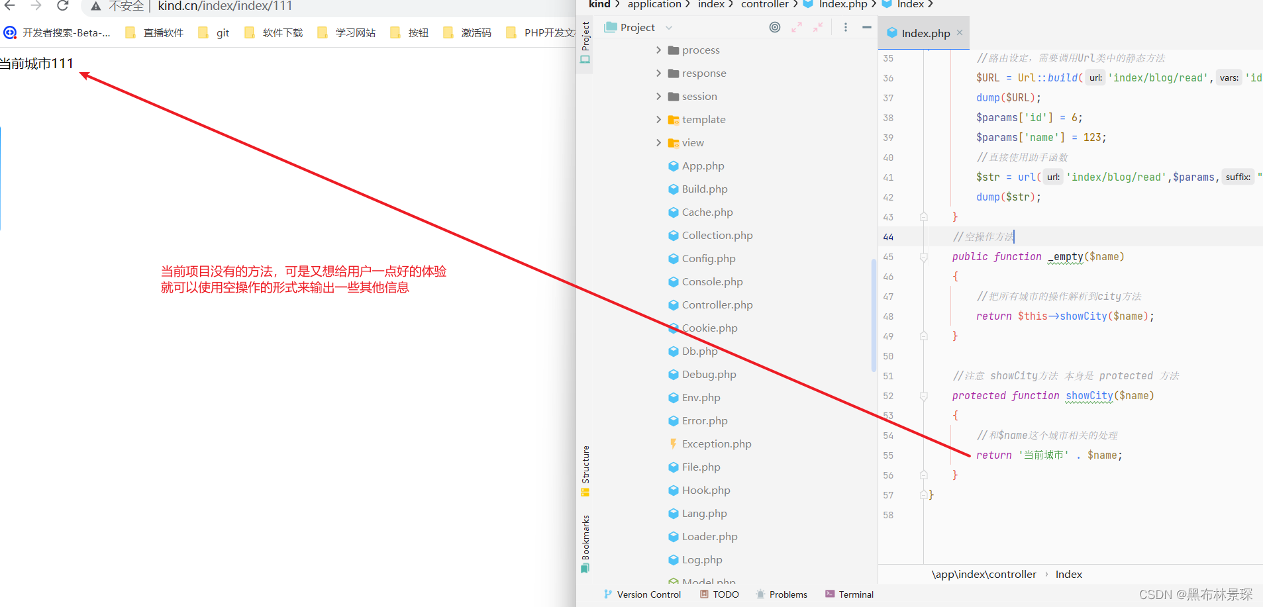Click the Index class breadcrumb at editor bottom

point(1068,575)
